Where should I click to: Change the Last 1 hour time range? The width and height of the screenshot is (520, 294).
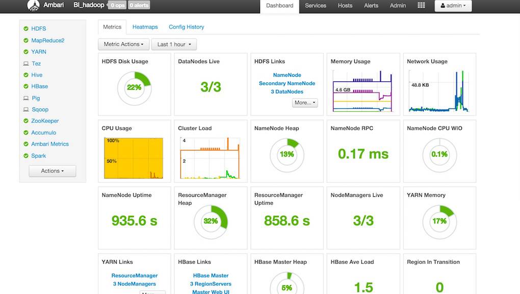(174, 44)
